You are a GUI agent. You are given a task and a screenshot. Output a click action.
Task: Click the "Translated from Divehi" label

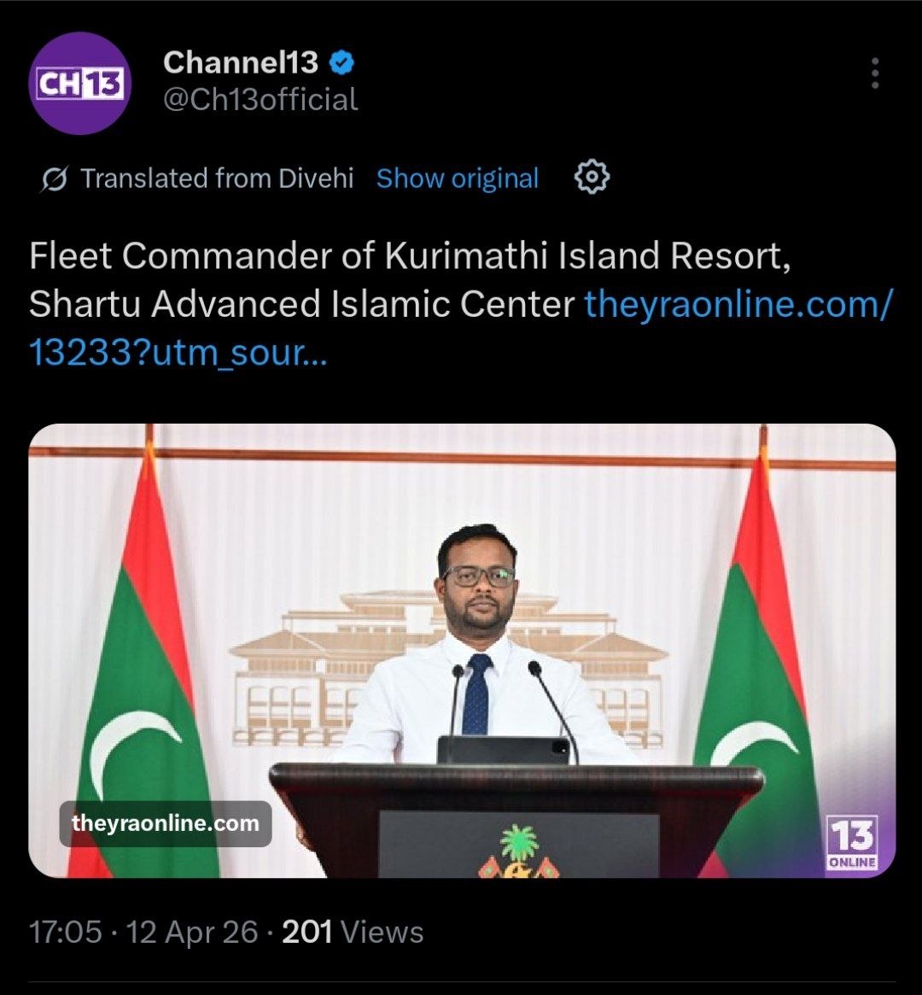click(217, 179)
